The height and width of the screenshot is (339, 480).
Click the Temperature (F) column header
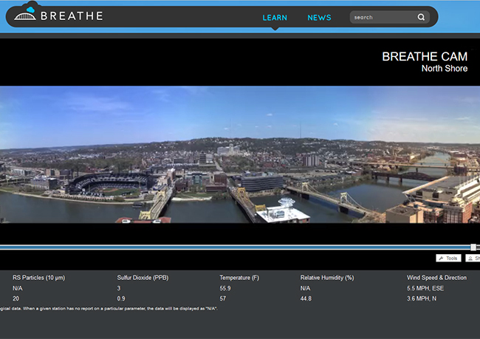(x=239, y=278)
